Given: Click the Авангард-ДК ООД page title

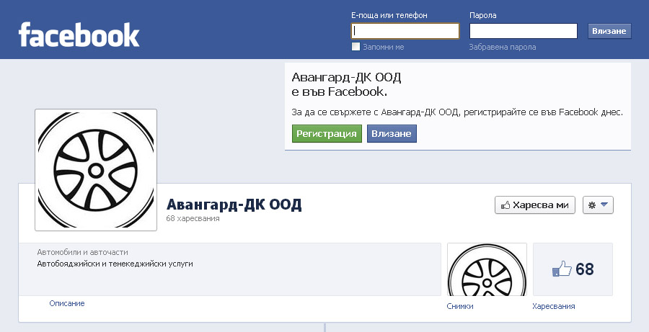Looking at the screenshot, I should coord(234,205).
